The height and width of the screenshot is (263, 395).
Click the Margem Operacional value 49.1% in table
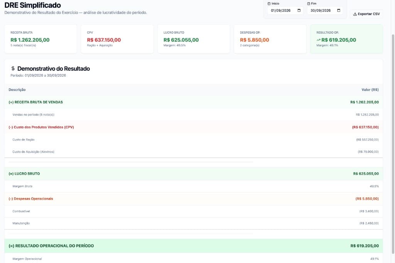pos(375,259)
